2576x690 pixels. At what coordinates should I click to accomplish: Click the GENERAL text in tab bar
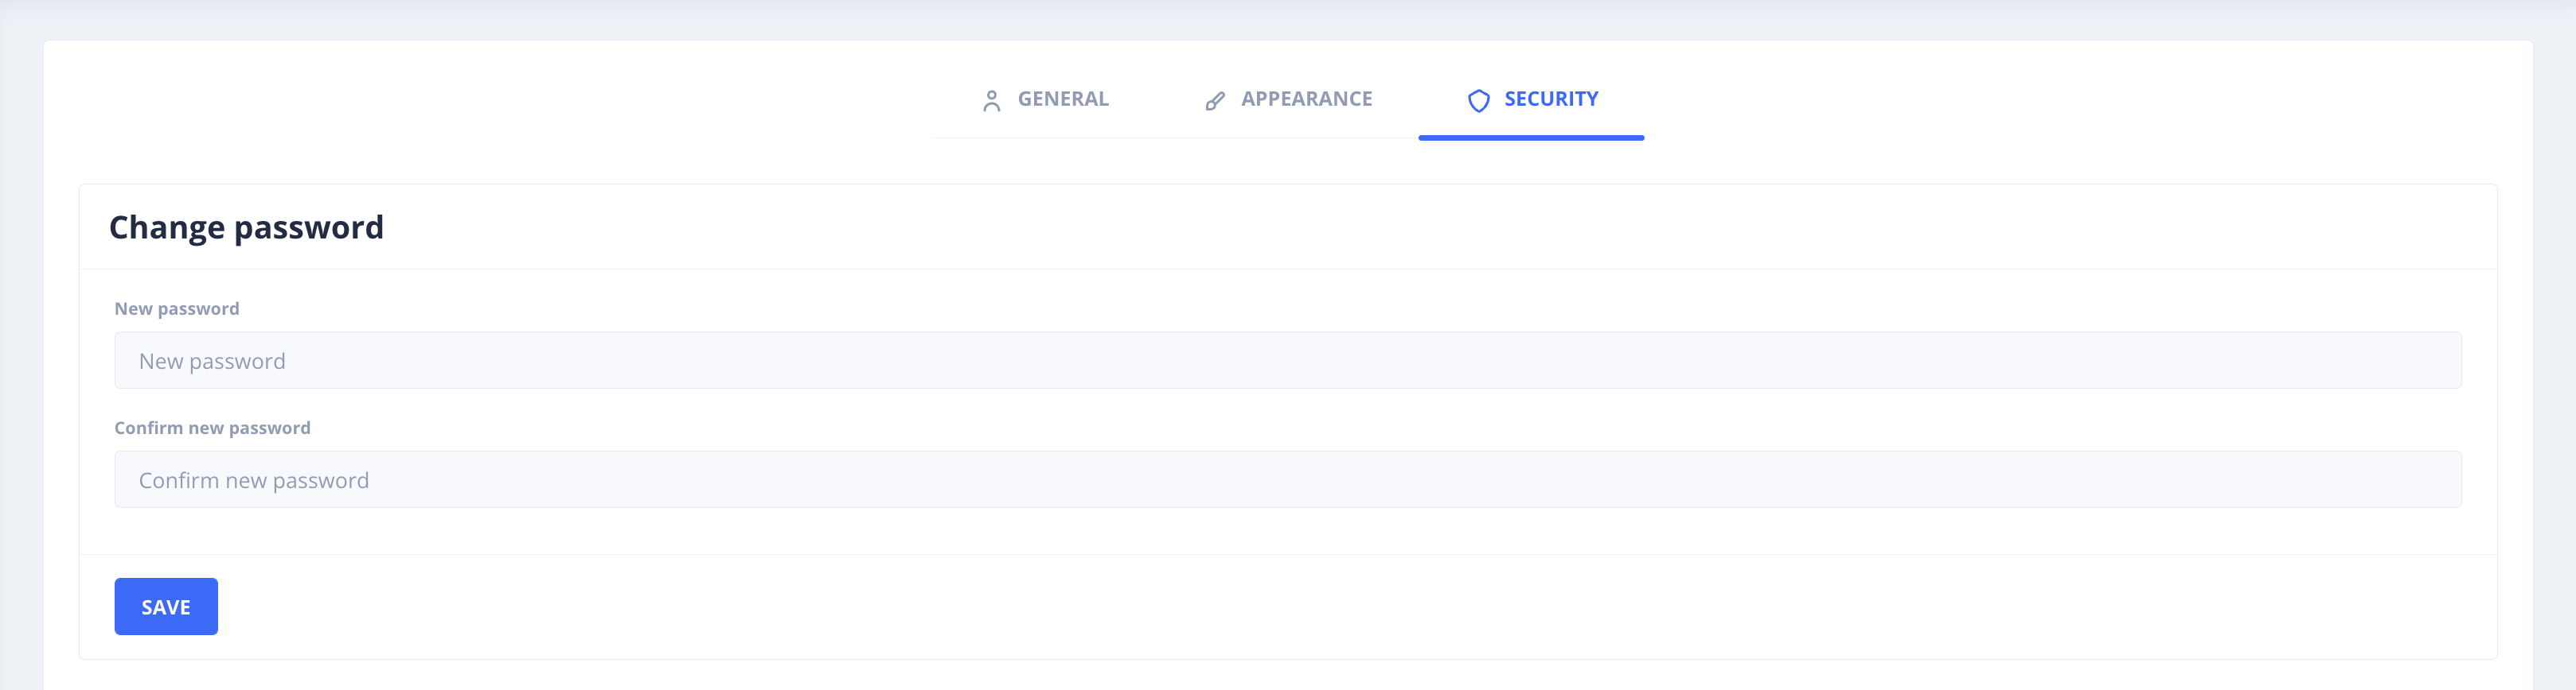pyautogui.click(x=1063, y=99)
